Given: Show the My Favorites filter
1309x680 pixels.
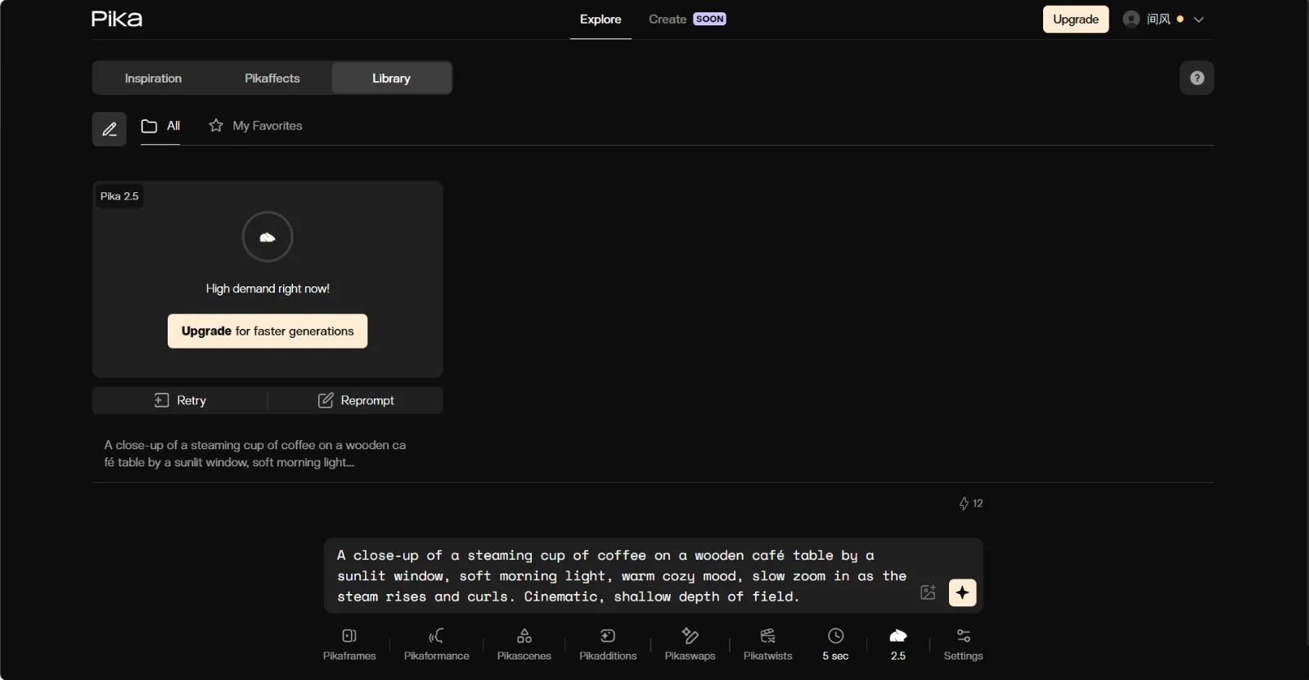Looking at the screenshot, I should (x=255, y=126).
